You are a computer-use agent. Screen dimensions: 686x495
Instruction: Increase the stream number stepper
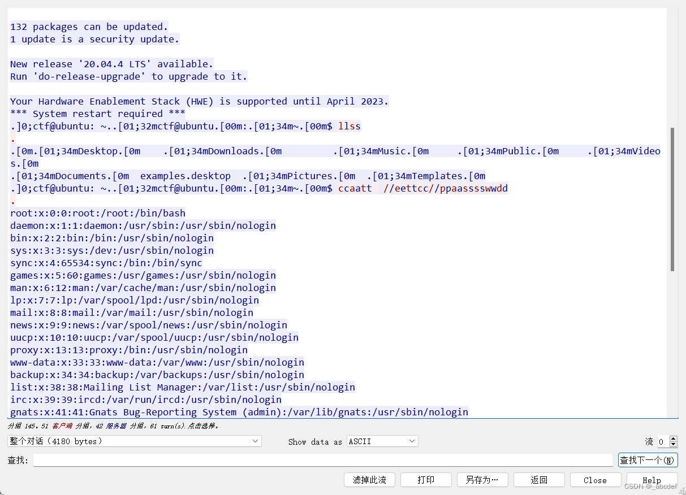point(673,438)
